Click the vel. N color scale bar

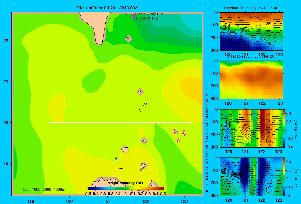(284, 128)
